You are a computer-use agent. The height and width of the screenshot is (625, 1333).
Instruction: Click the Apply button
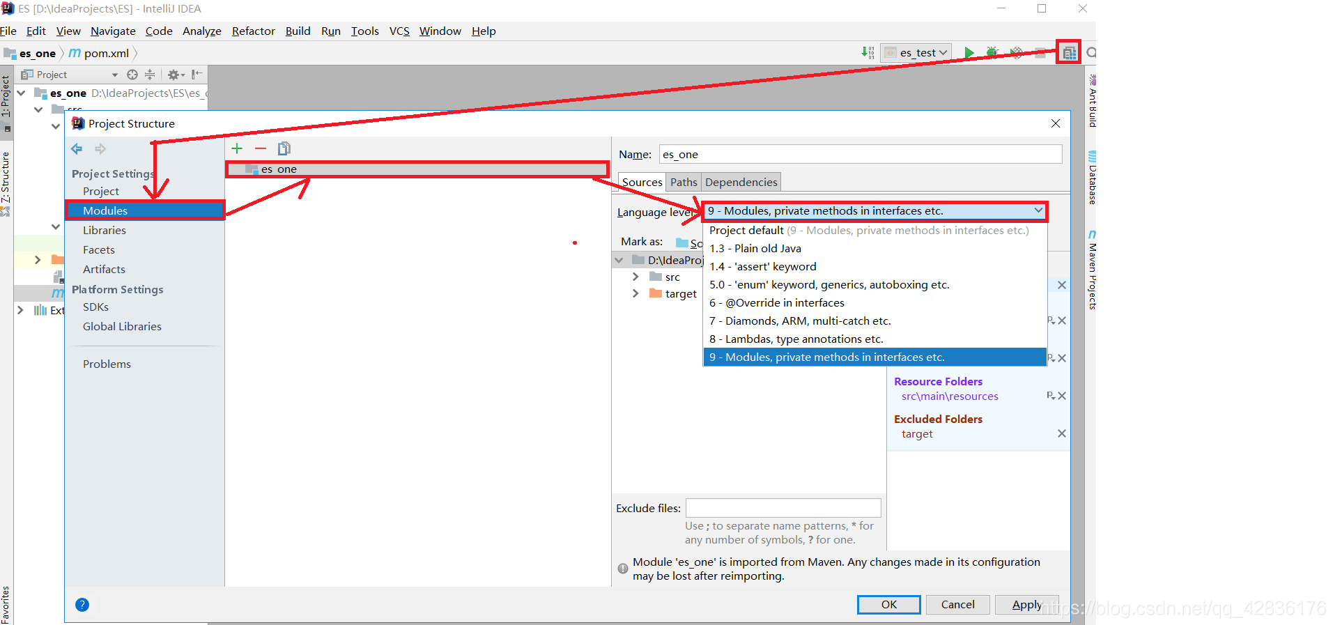click(x=1026, y=604)
